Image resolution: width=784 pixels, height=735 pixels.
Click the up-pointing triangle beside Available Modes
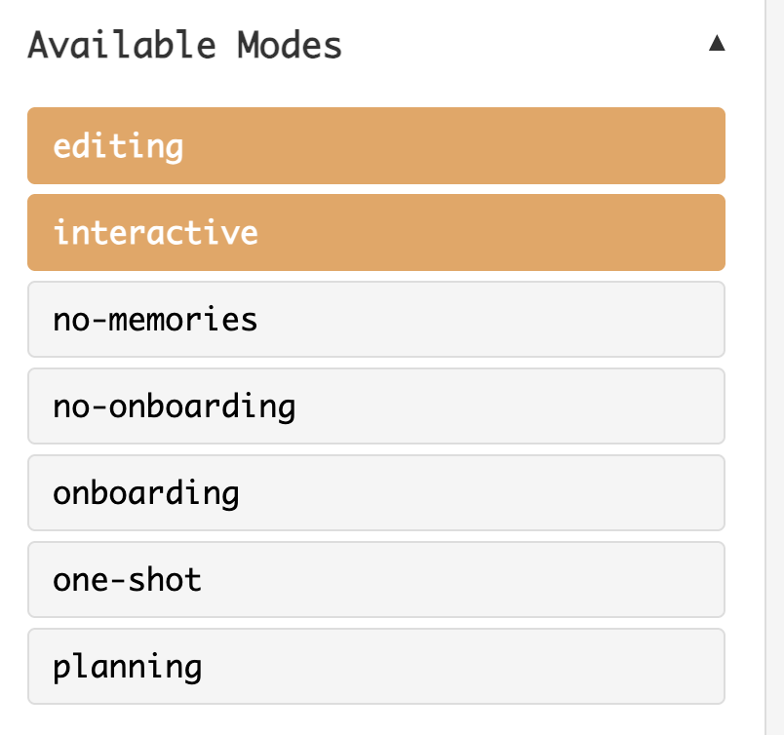pyautogui.click(x=717, y=43)
